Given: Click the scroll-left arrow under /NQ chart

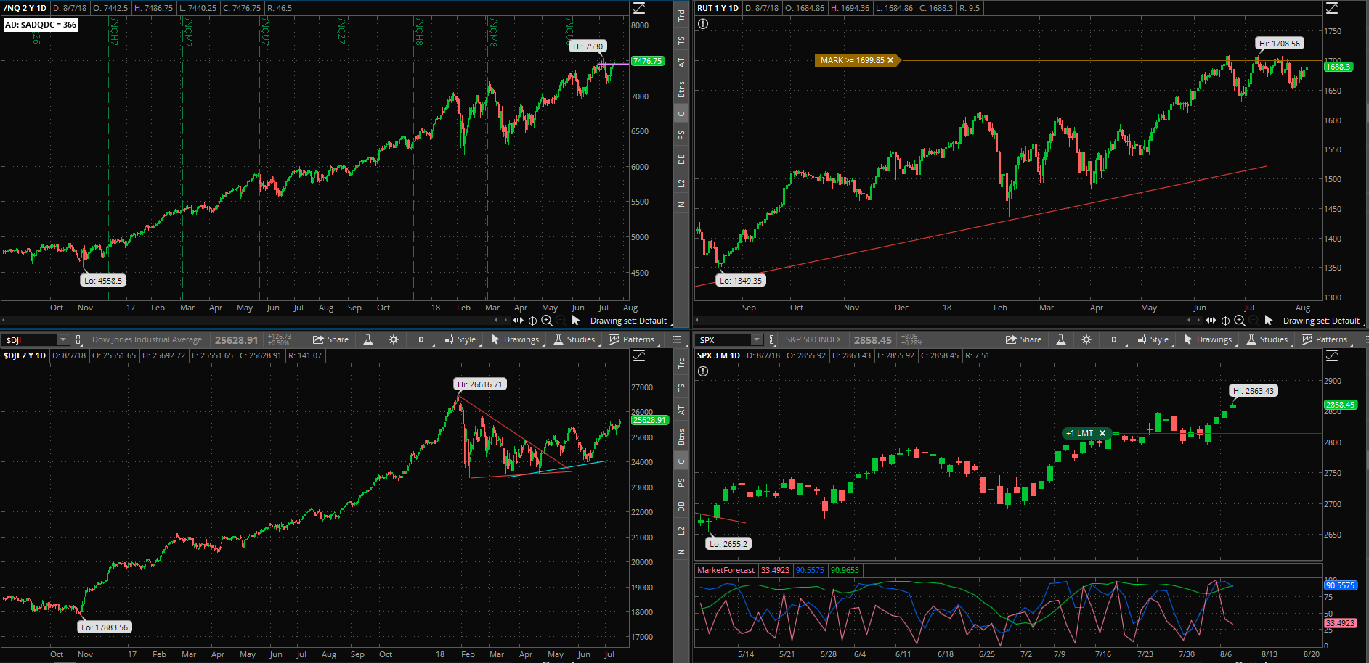Looking at the screenshot, I should click(x=4, y=320).
